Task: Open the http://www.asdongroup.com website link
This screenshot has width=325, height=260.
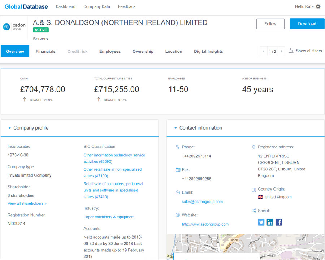Action: pos(205,224)
